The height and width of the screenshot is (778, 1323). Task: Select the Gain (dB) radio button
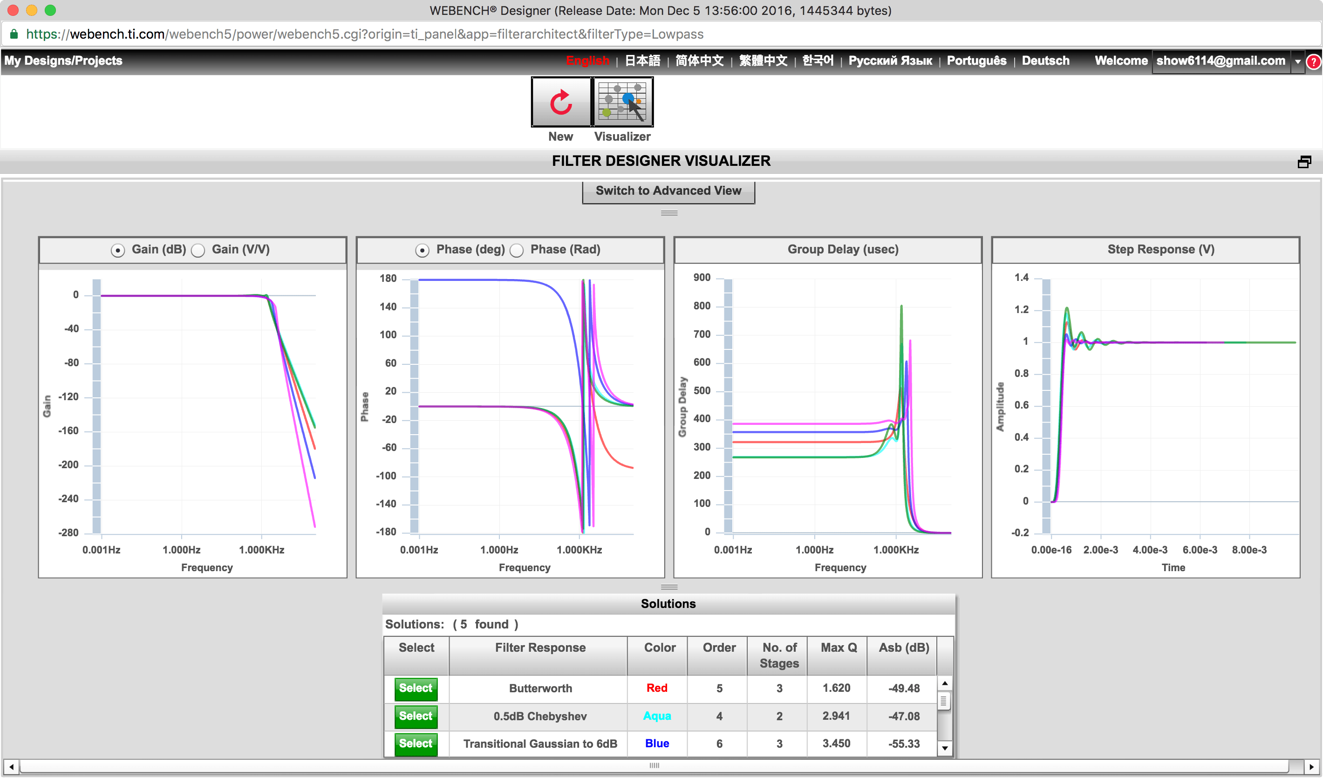(x=117, y=251)
